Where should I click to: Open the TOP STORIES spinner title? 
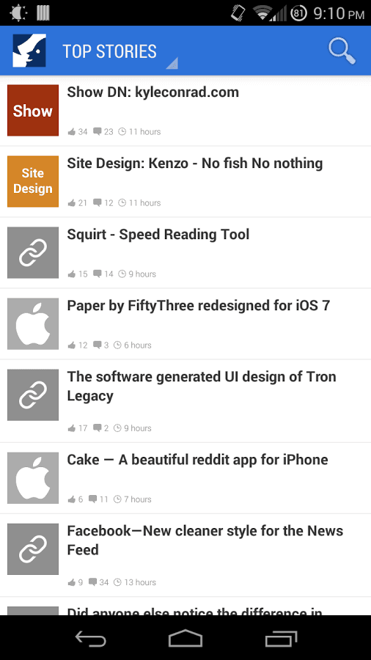tap(109, 51)
